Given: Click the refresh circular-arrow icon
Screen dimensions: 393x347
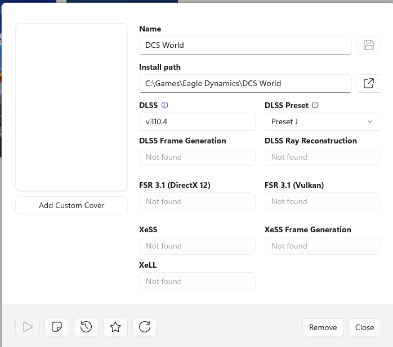Looking at the screenshot, I should pyautogui.click(x=145, y=327).
